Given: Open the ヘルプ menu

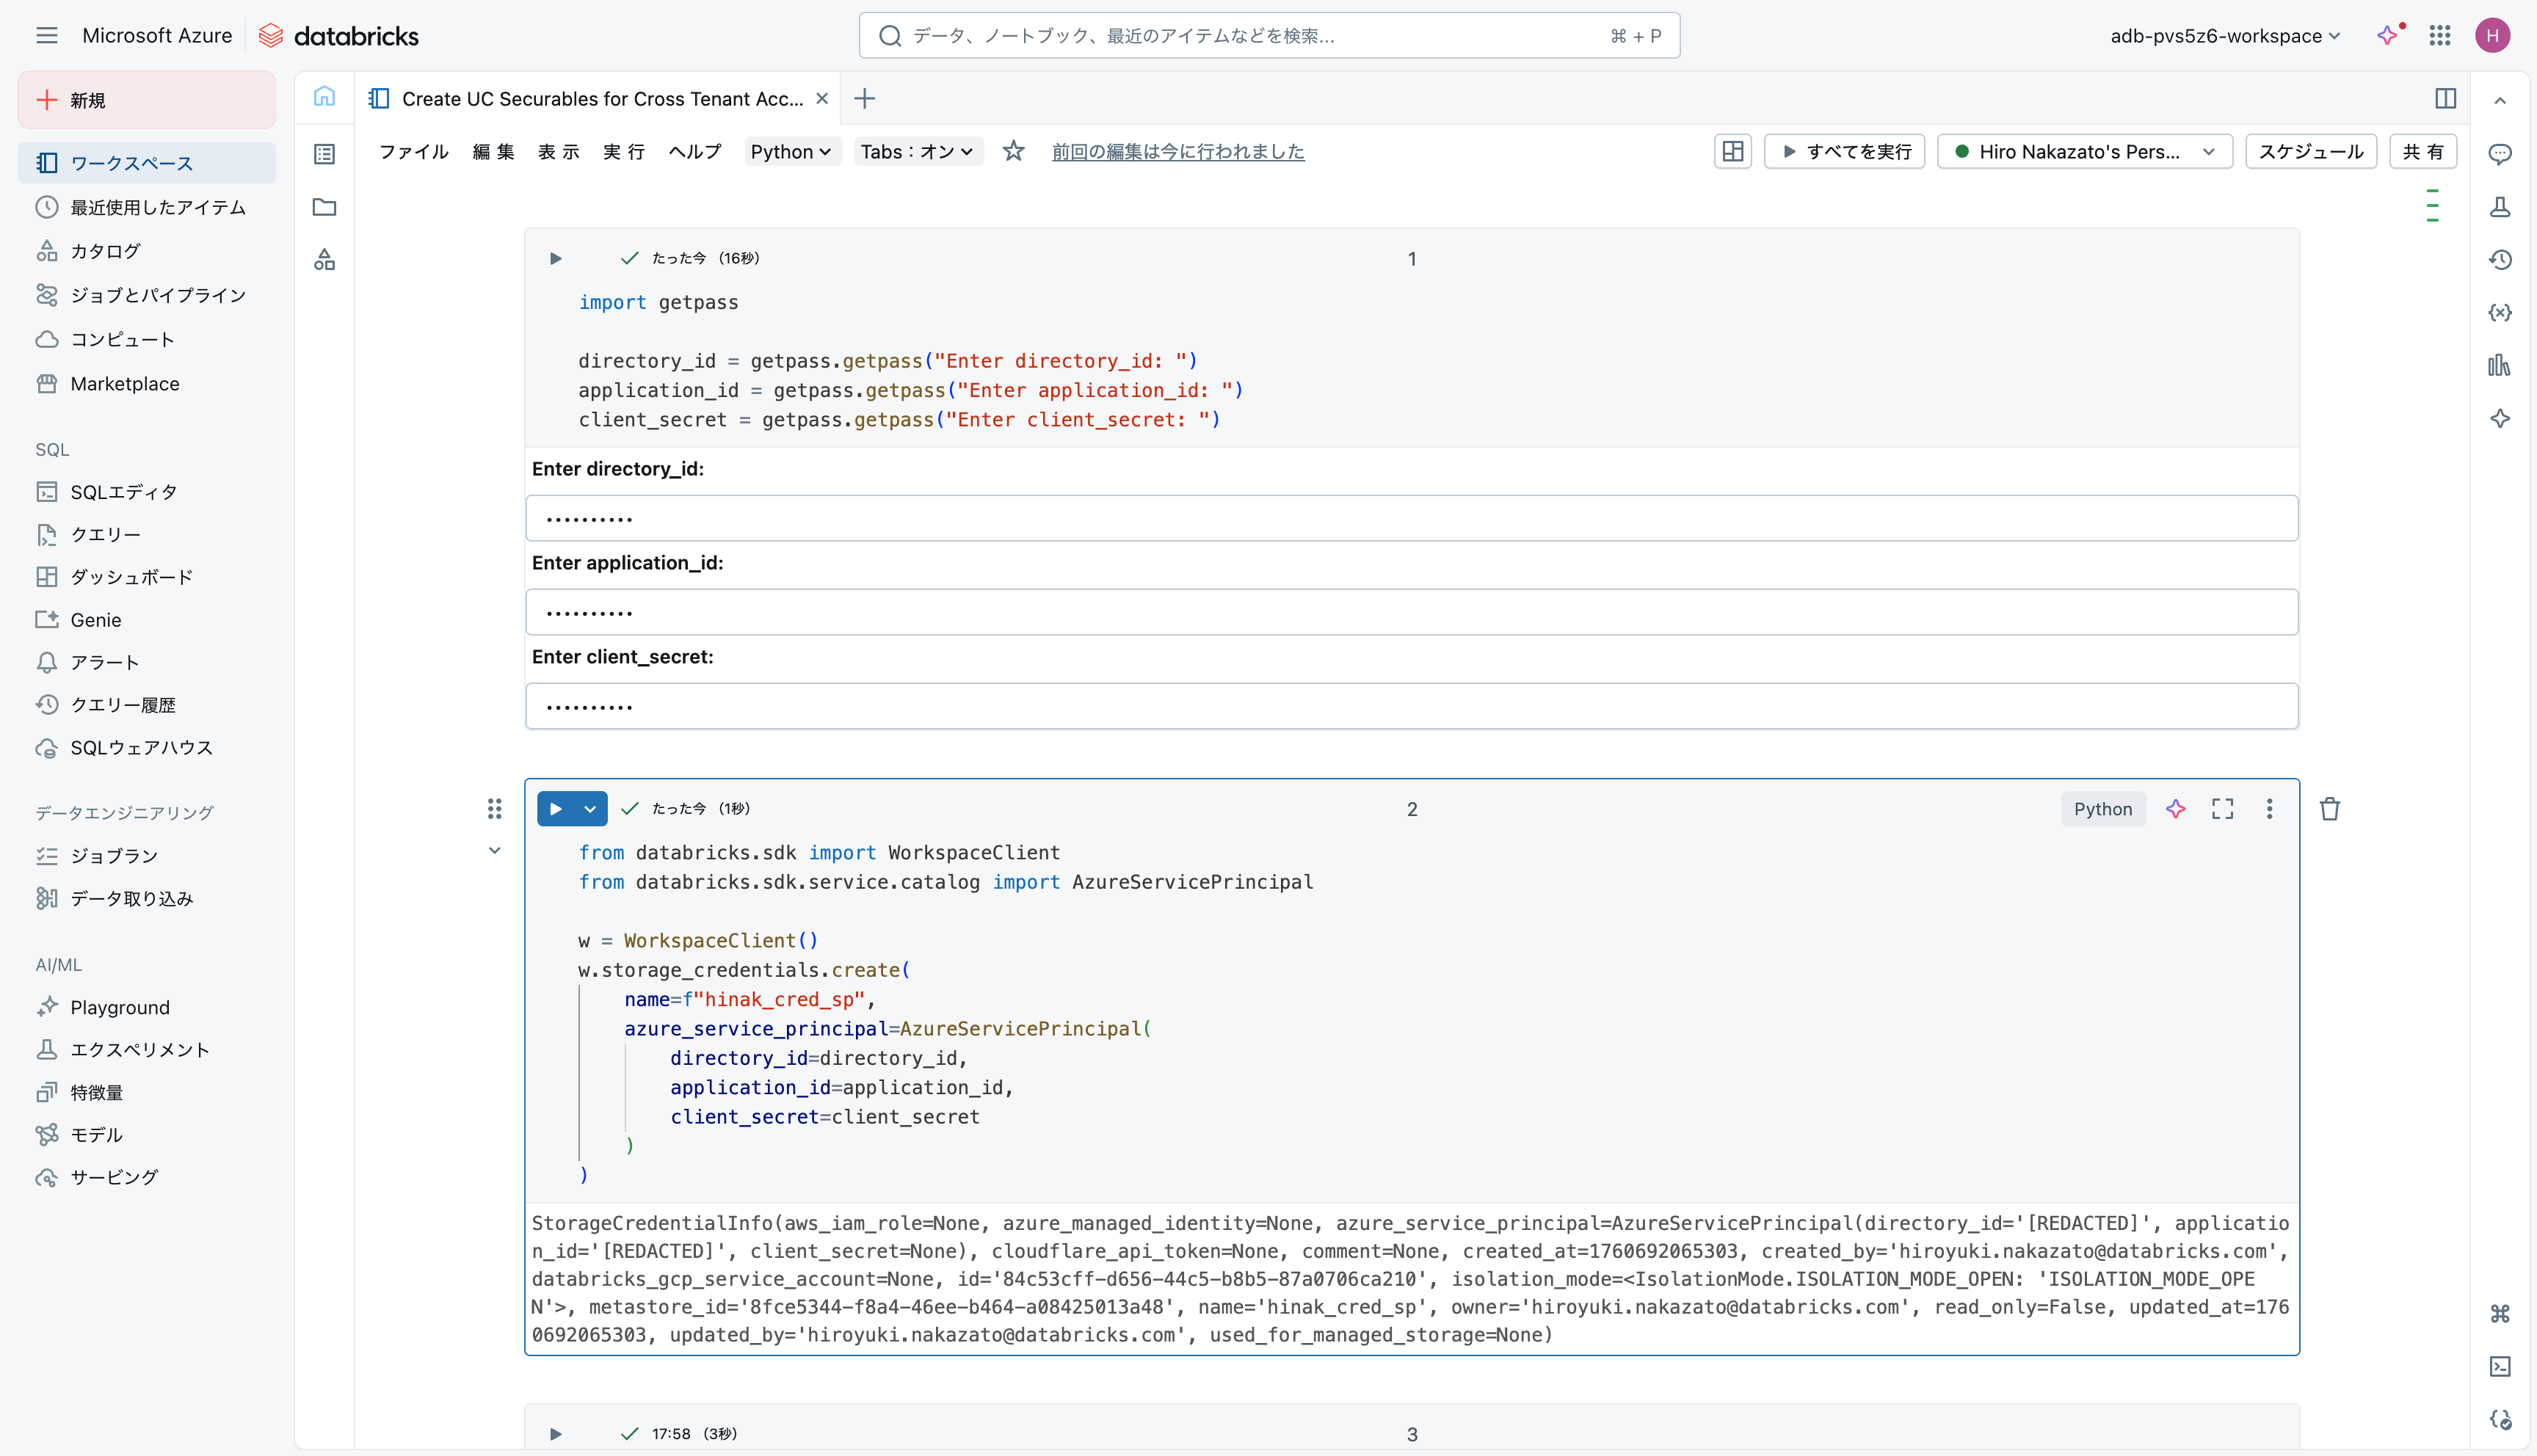Looking at the screenshot, I should (x=694, y=152).
